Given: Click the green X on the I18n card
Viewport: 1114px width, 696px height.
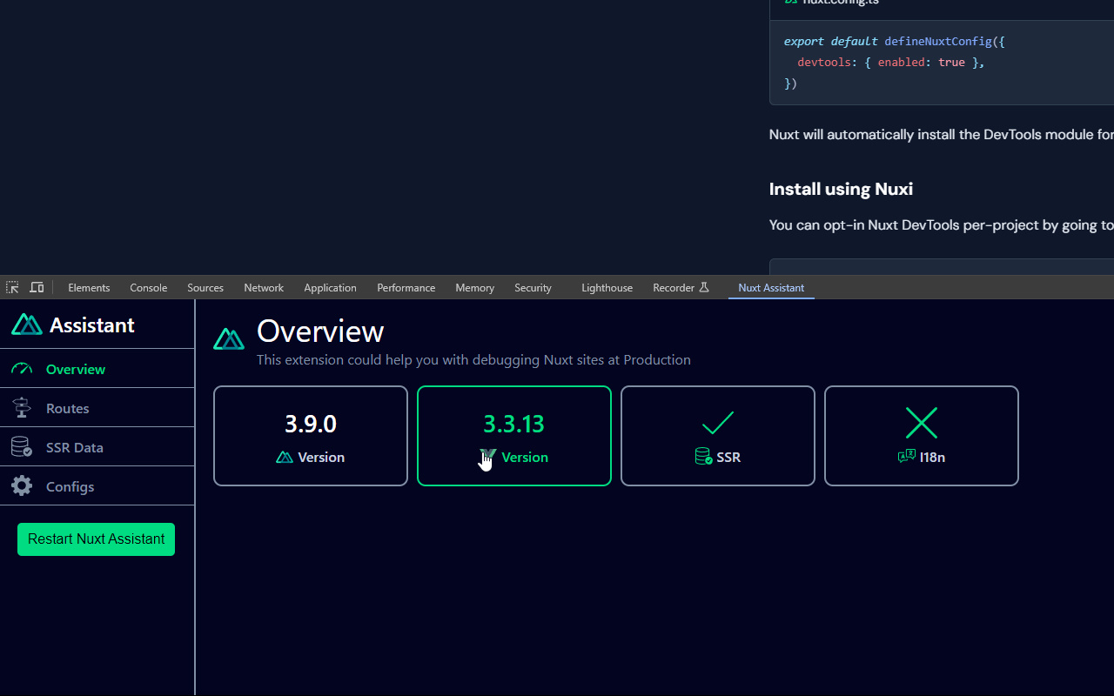Looking at the screenshot, I should (922, 423).
